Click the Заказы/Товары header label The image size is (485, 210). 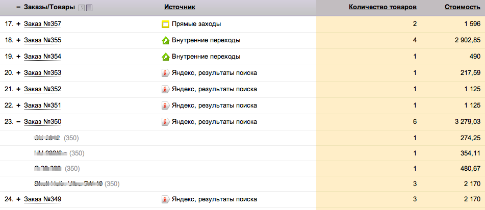pyautogui.click(x=49, y=8)
